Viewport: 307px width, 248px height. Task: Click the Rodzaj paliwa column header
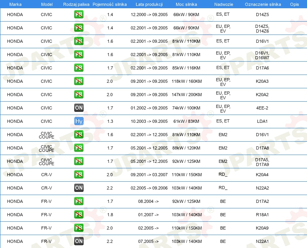(76, 4)
